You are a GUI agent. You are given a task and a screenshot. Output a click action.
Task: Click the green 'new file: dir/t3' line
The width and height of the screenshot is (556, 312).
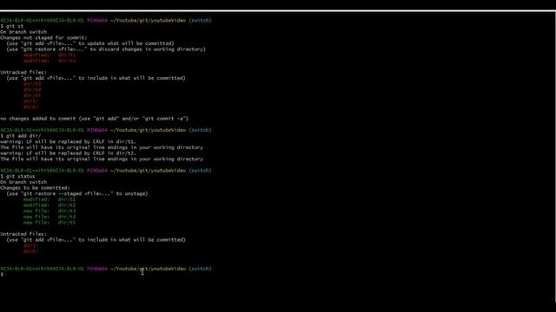point(50,211)
